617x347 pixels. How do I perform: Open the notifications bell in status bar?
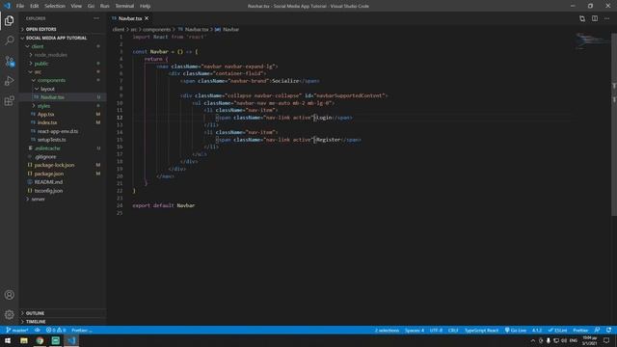click(608, 330)
